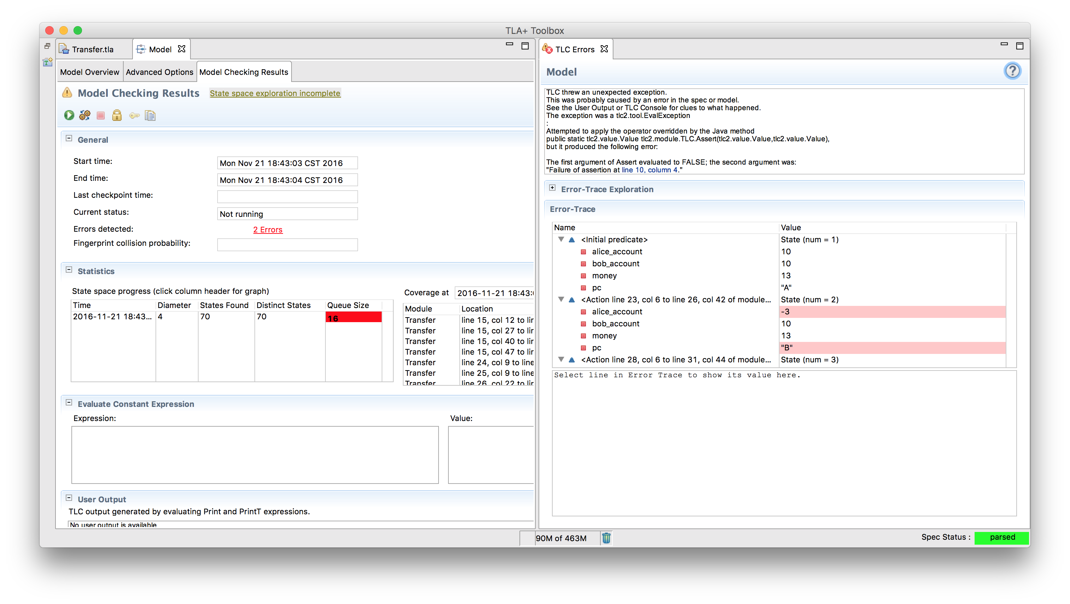This screenshot has height=604, width=1070.
Task: Click the red Queue Size cell
Action: [353, 318]
